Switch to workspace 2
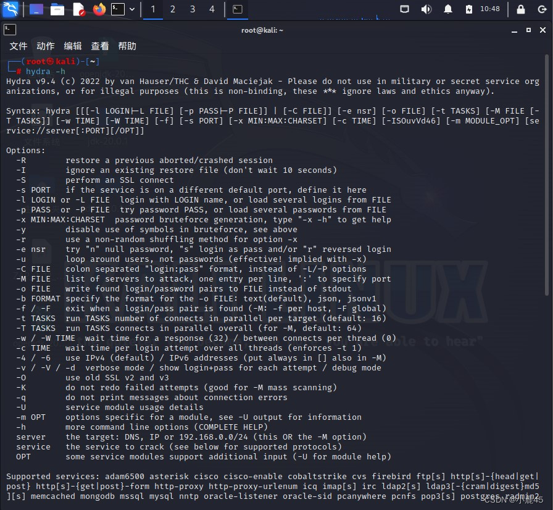The height and width of the screenshot is (510, 553). (172, 9)
